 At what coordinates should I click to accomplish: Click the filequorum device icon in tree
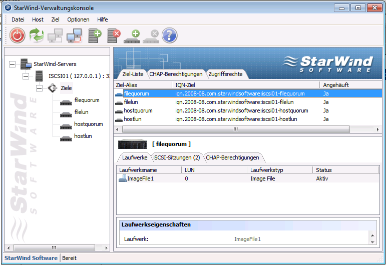click(66, 102)
